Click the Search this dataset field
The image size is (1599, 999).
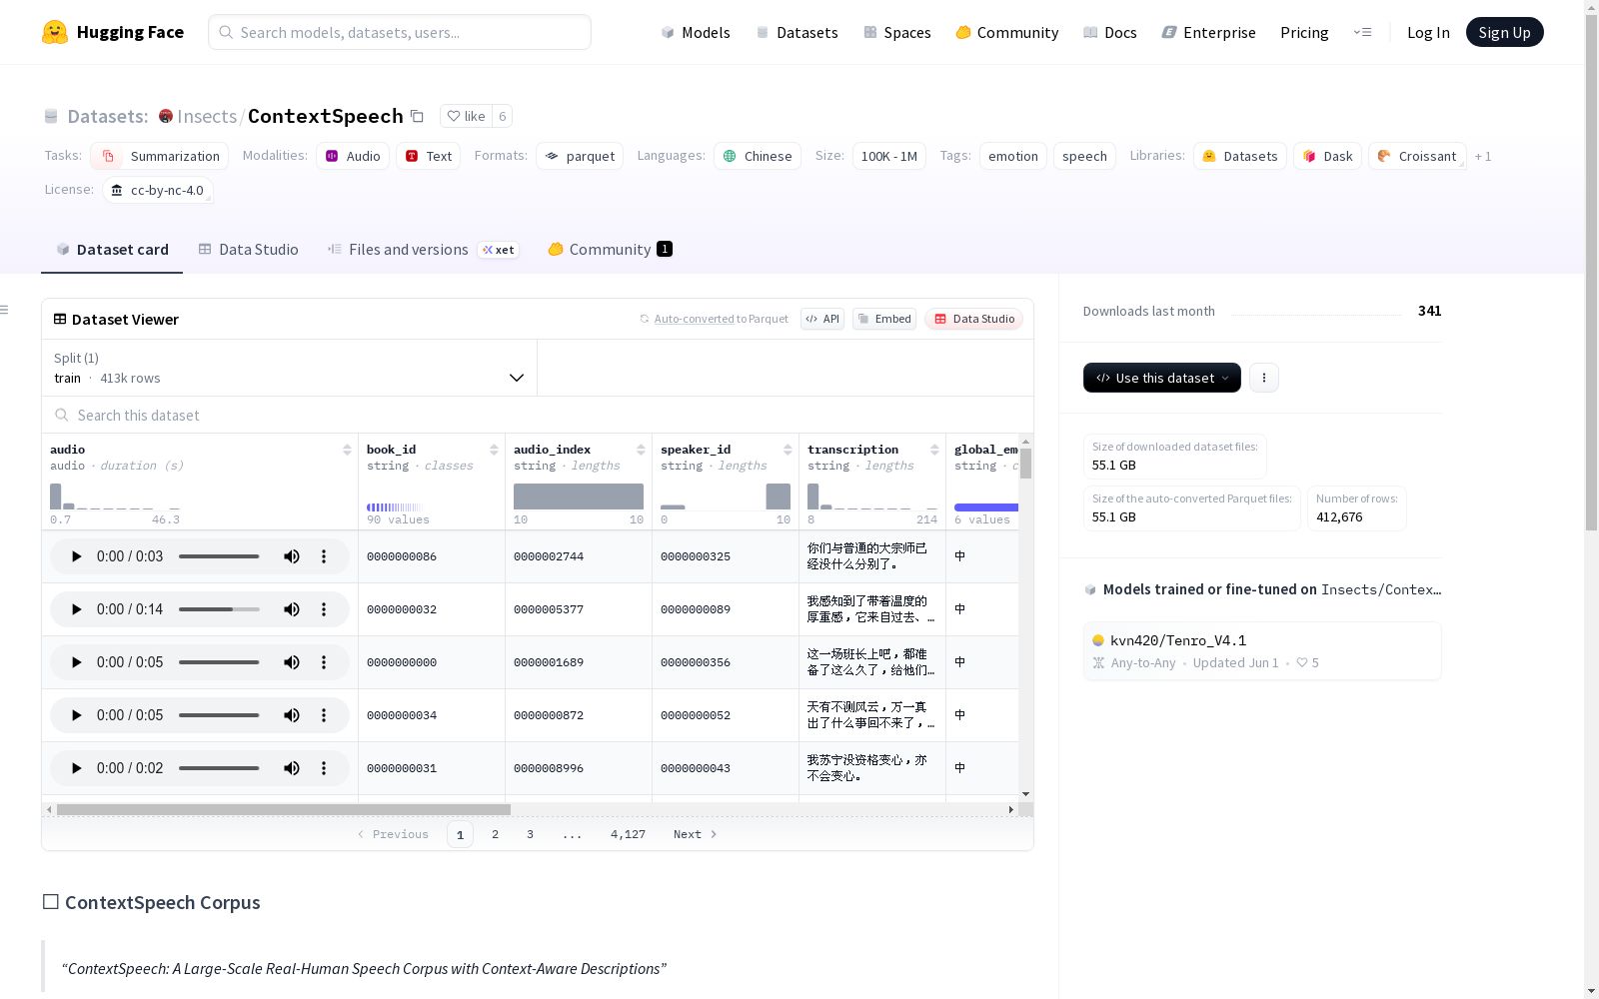(x=538, y=415)
